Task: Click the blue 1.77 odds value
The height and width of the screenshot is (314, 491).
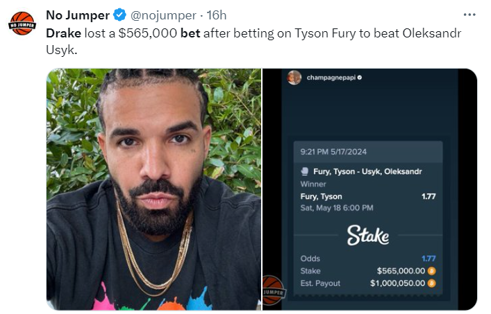Action: pos(428,259)
